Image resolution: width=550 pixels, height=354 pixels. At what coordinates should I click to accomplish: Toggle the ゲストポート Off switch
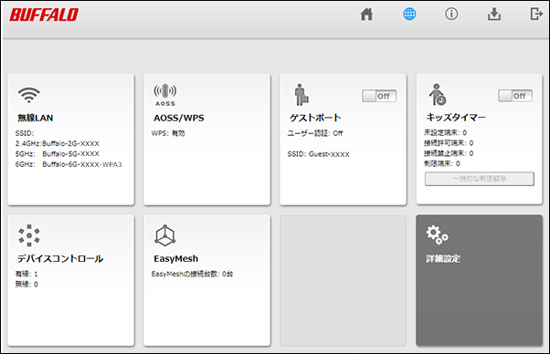click(x=379, y=96)
